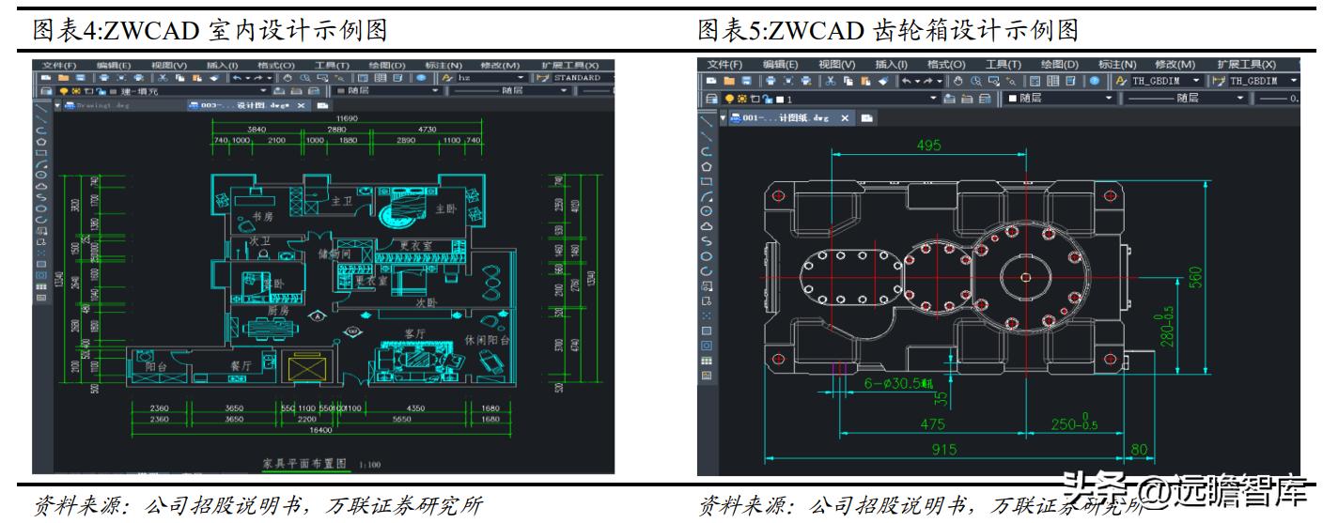Click white 随层 color swatch in gearbox window

1013,99
